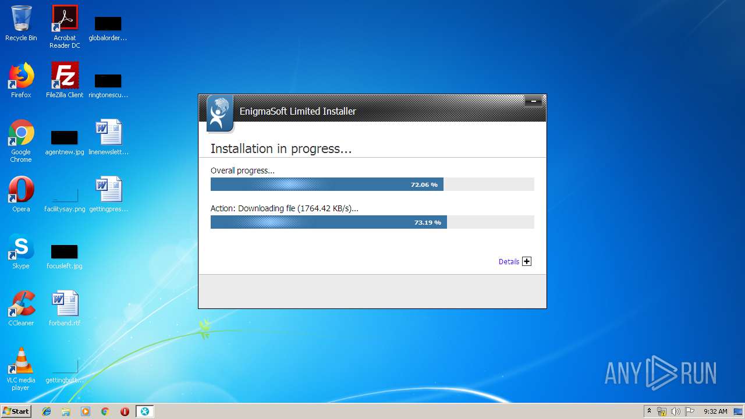Open Google Chrome desktop shortcut
The width and height of the screenshot is (745, 419).
point(21,141)
